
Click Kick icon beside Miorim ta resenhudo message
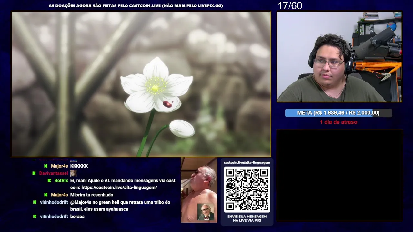click(46, 195)
